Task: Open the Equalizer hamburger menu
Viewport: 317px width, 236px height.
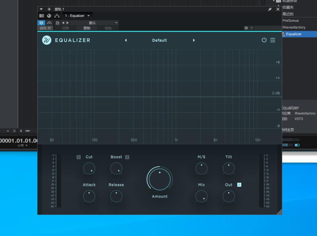Action: [272, 40]
